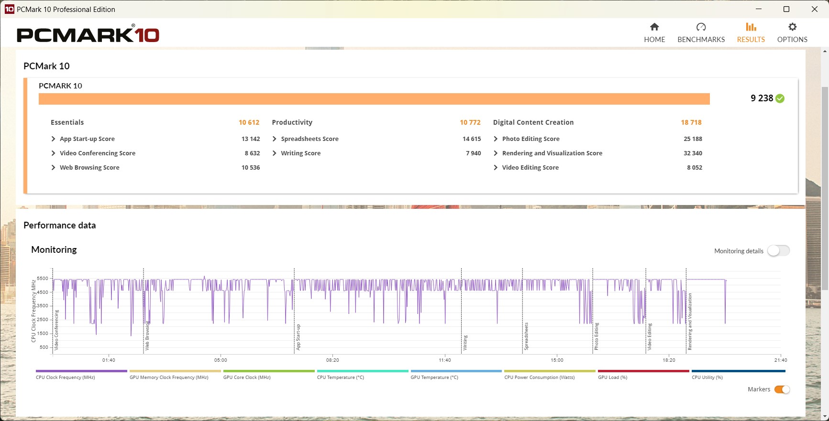Click App Start-up marker on chart
The width and height of the screenshot is (829, 421).
(x=298, y=337)
